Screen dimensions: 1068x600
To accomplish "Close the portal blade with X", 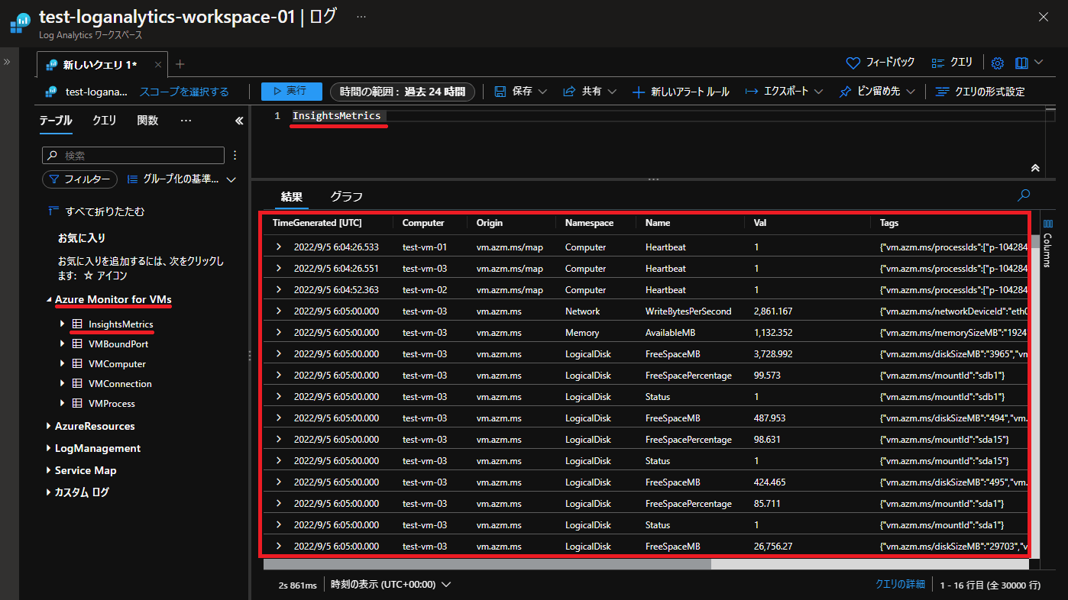I will click(1043, 17).
